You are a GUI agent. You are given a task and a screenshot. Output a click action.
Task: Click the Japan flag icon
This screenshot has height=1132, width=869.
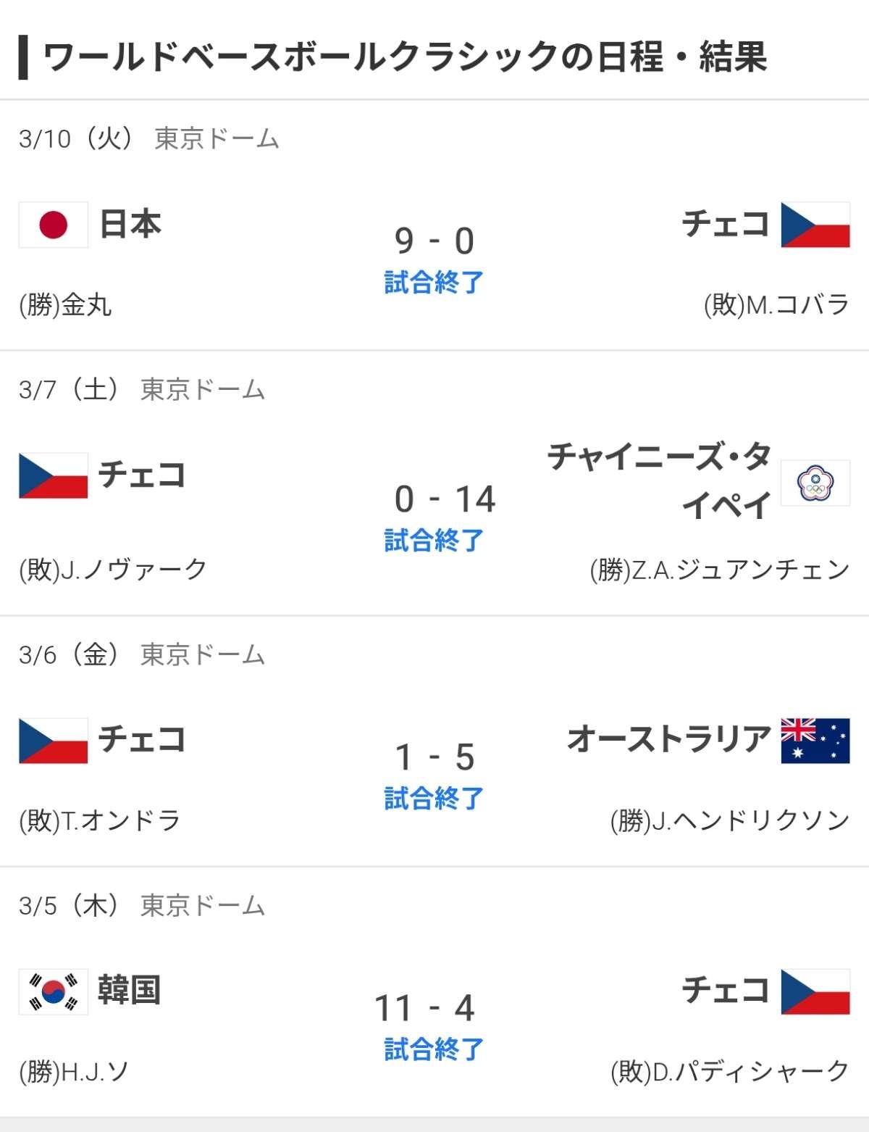pyautogui.click(x=54, y=225)
